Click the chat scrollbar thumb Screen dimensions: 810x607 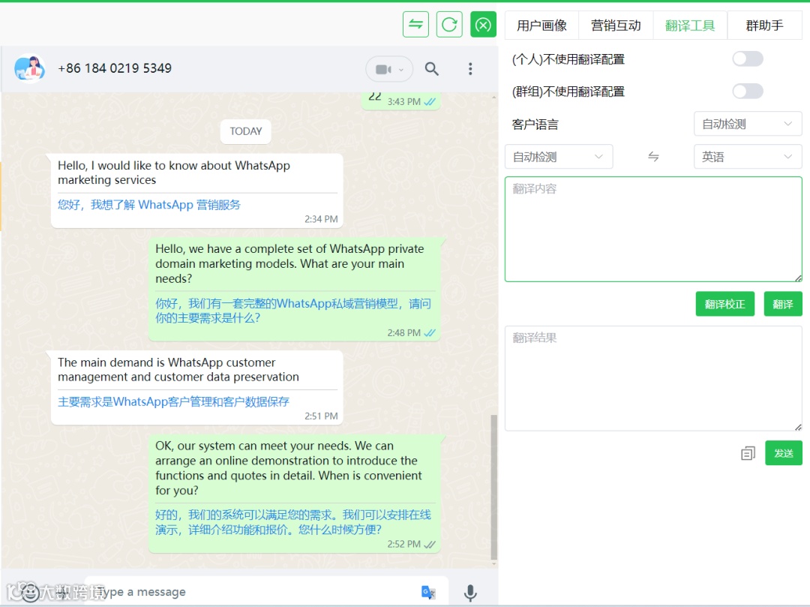(x=493, y=487)
